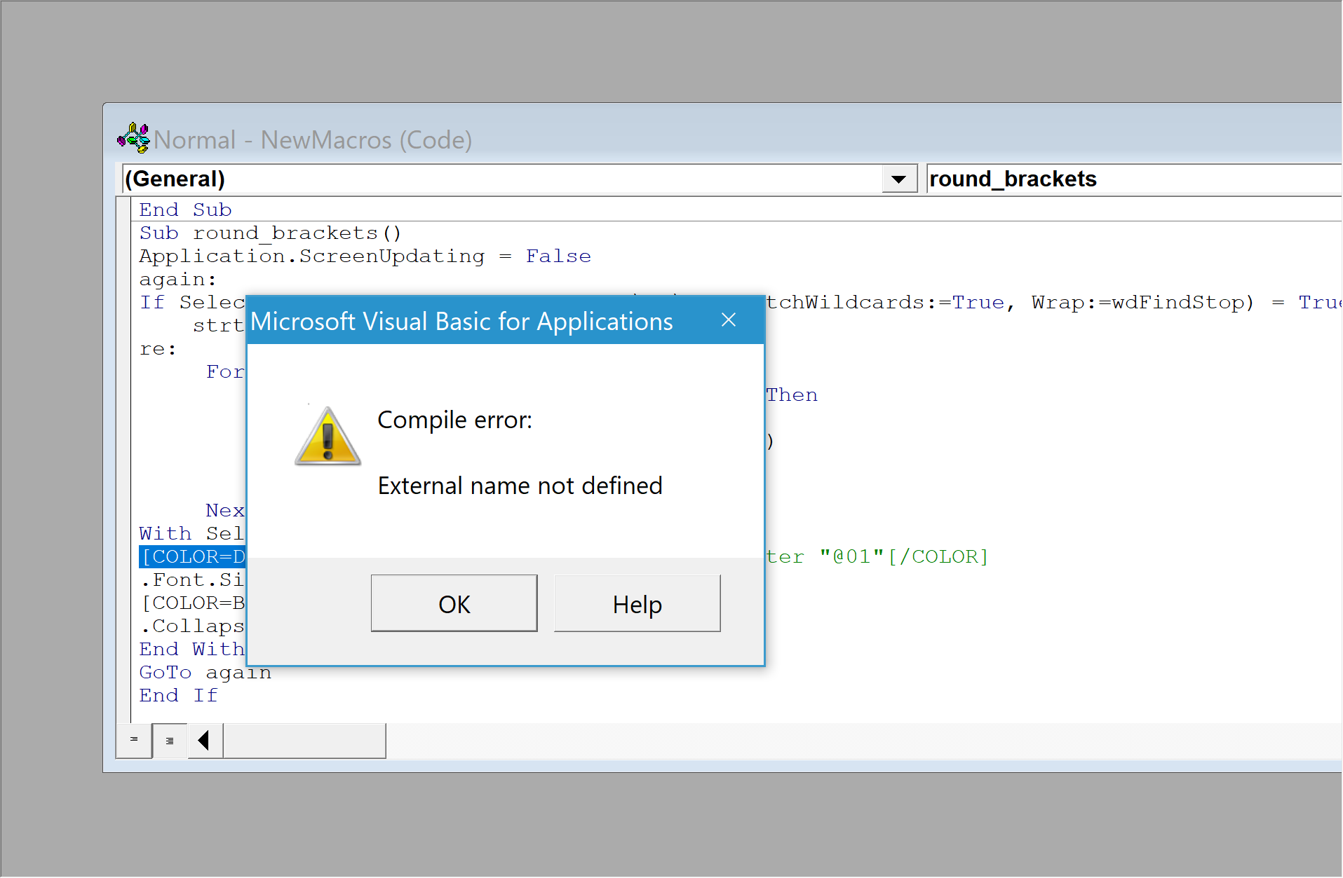This screenshot has height=878, width=1343.
Task: Click the yellow warning icon in the dialog
Action: (x=328, y=436)
